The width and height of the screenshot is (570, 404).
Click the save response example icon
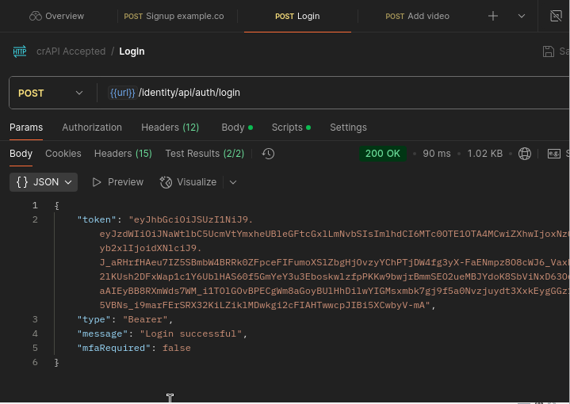[x=554, y=154]
